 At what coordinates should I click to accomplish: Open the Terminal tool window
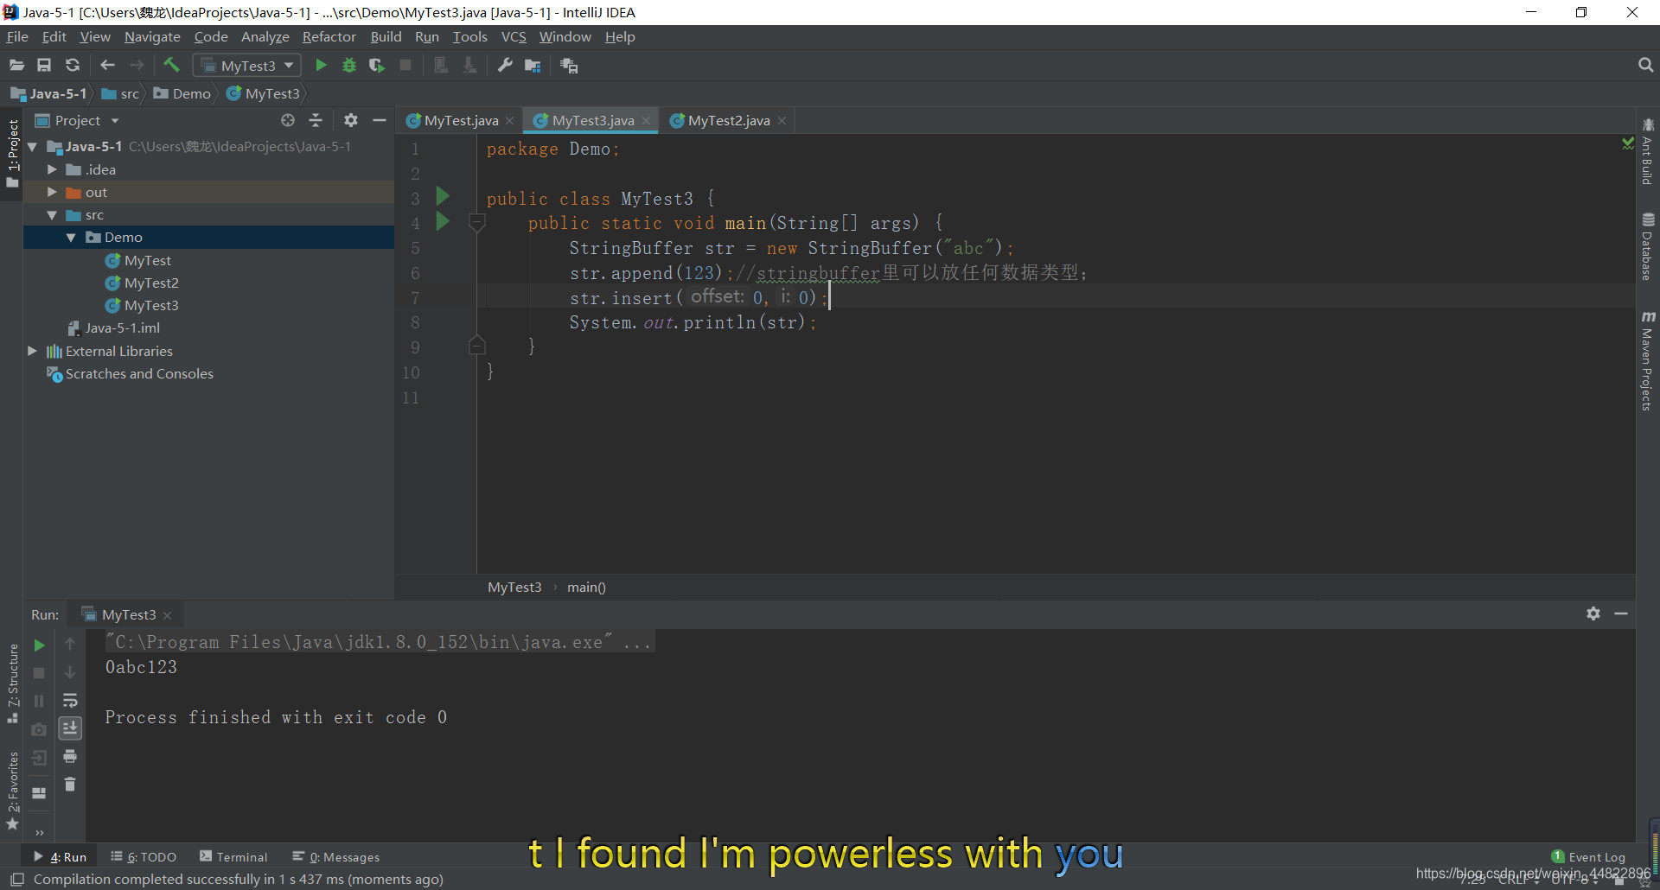233,857
